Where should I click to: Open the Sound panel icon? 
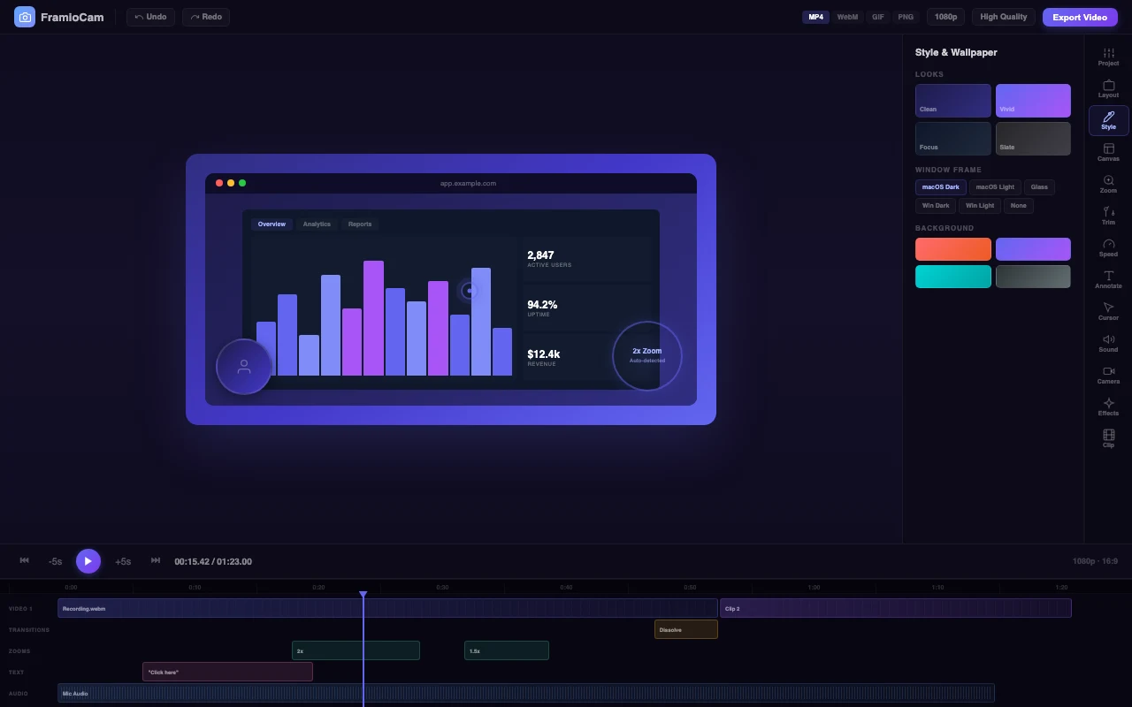point(1108,344)
